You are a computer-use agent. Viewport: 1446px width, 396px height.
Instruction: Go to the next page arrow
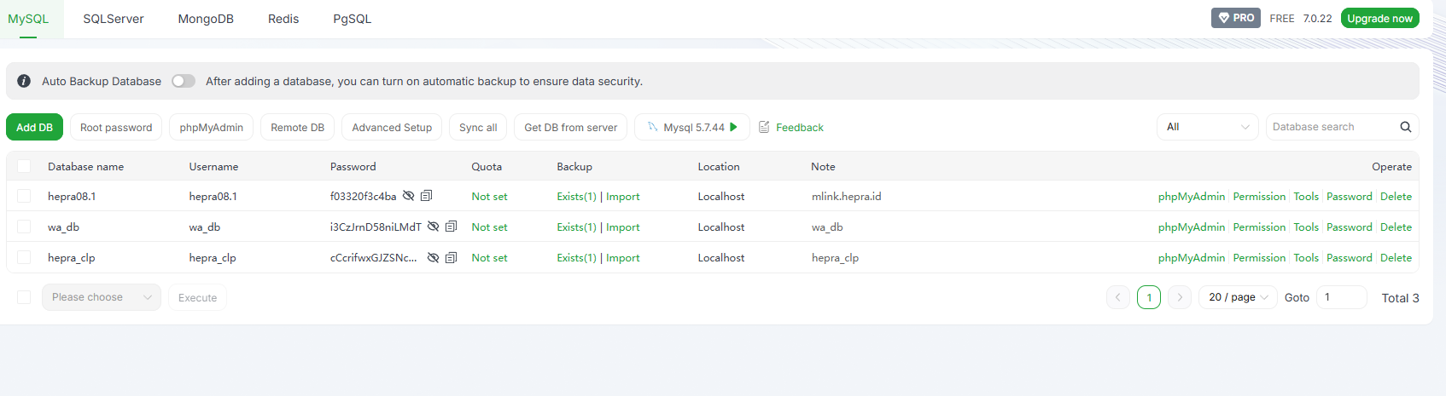pos(1179,297)
